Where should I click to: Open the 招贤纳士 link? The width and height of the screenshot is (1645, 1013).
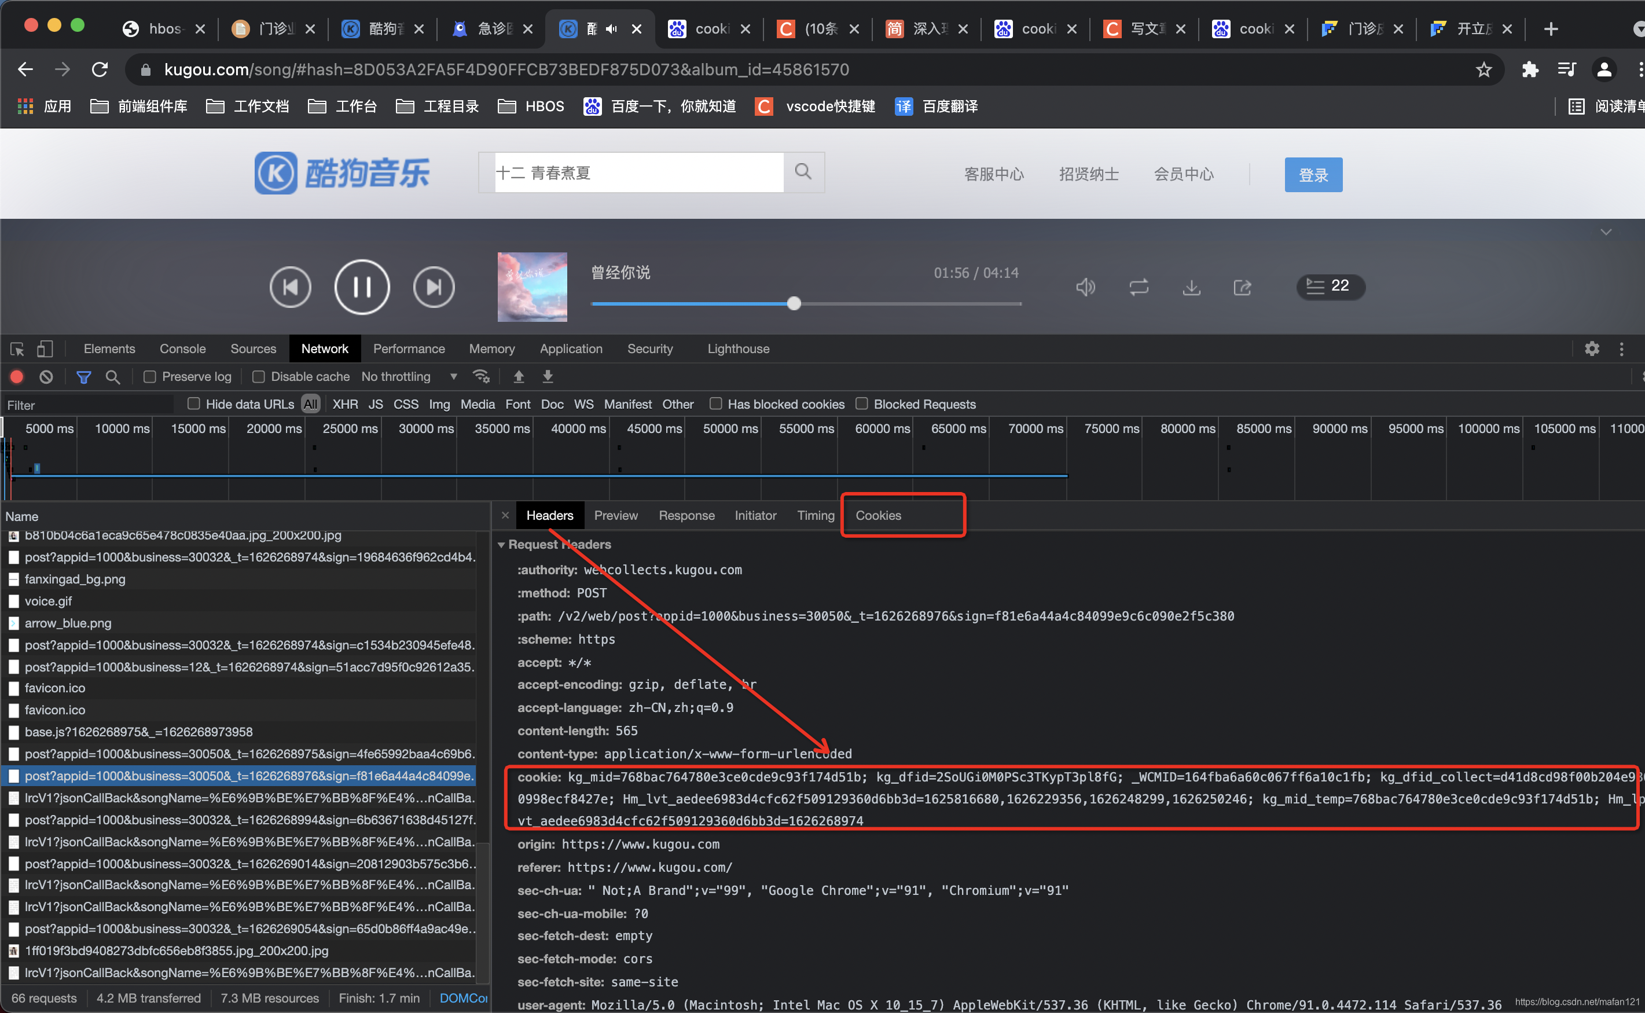click(x=1089, y=175)
